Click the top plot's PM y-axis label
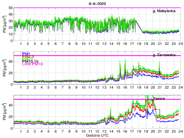184x138 pixels. [4, 24]
